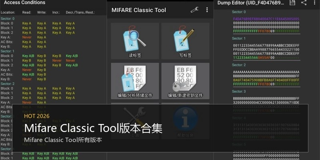Click the Decr./Trans./Rest.: column header

pos(80,12)
